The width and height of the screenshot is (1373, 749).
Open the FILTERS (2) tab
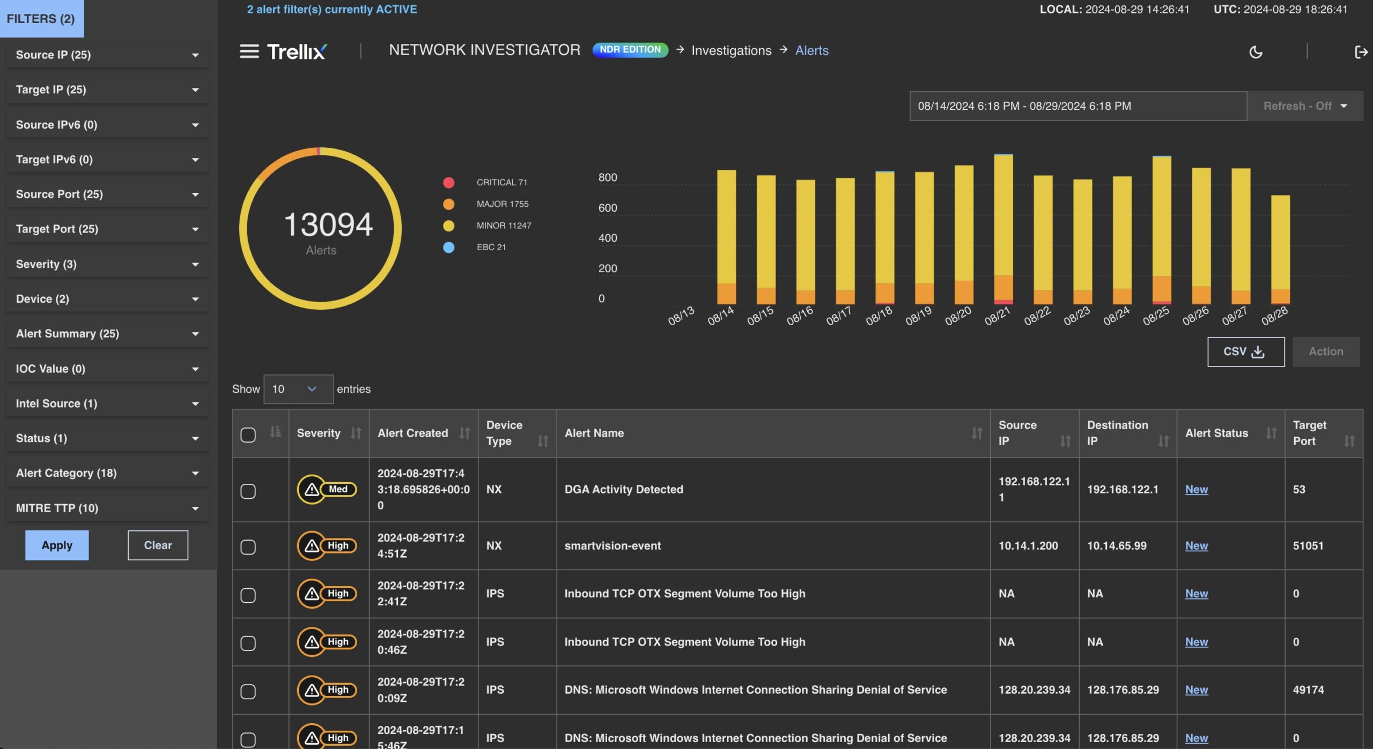pyautogui.click(x=41, y=19)
